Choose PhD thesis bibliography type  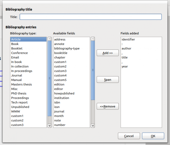[x=19, y=93]
